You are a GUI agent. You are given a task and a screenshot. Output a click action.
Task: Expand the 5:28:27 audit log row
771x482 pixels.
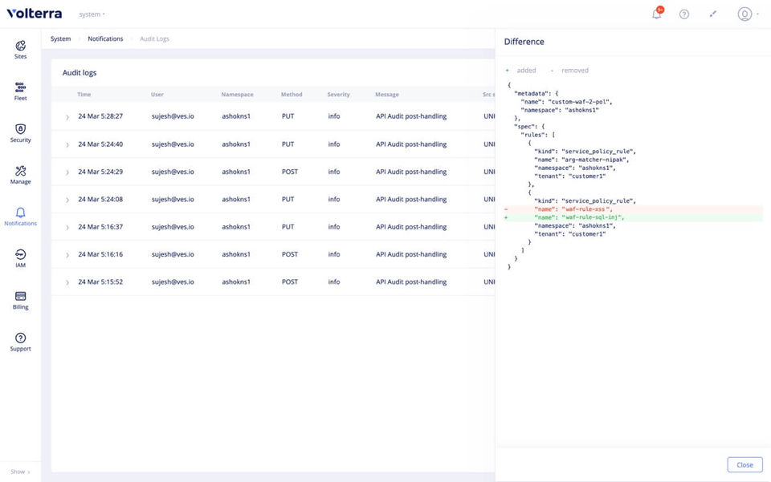(67, 117)
